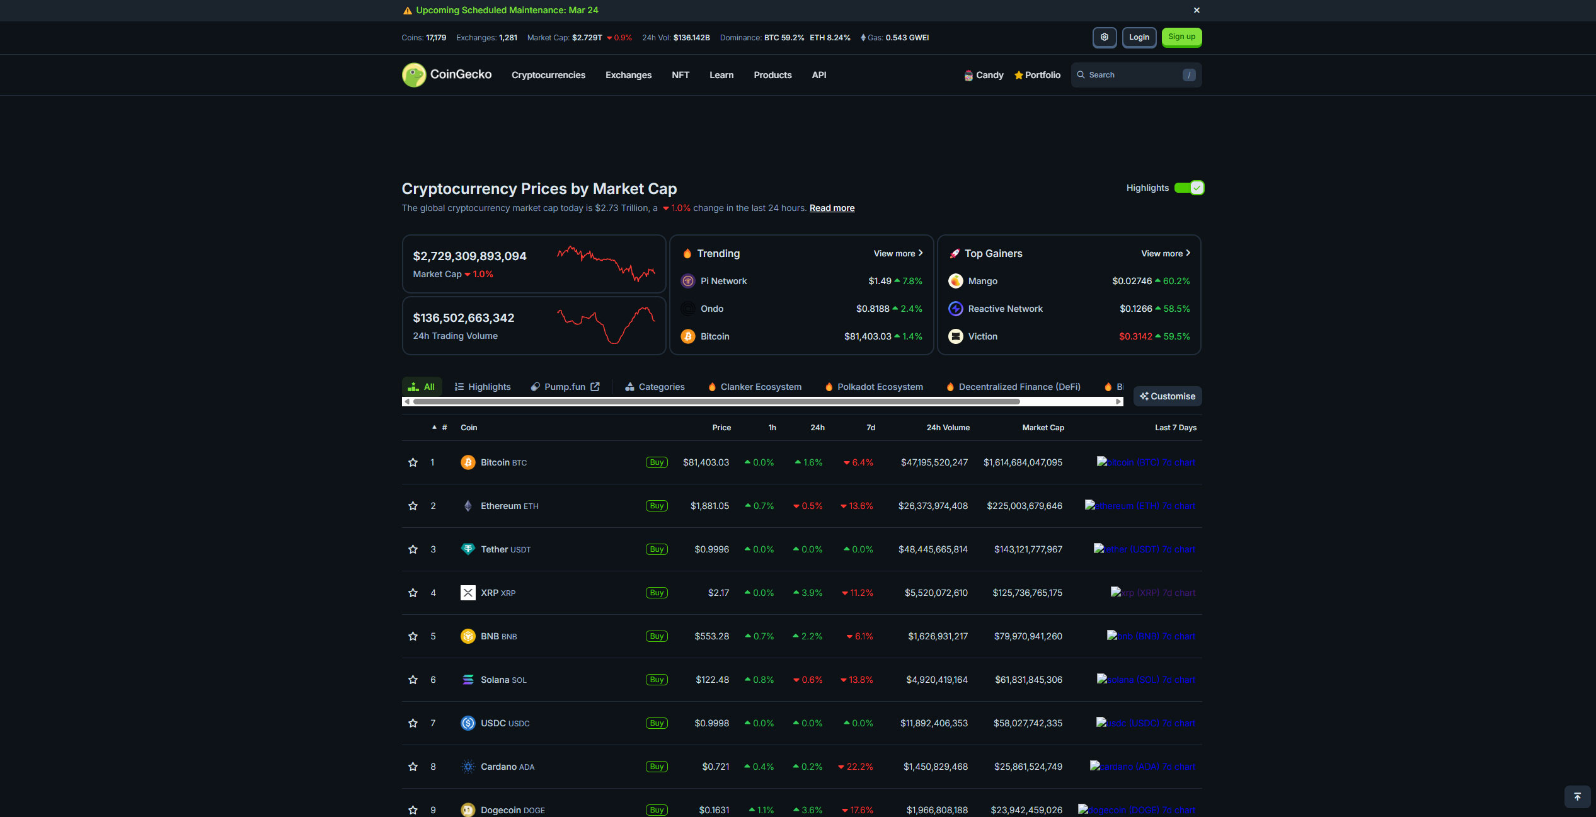1596x817 pixels.
Task: Open the NFT nav menu
Action: 680,75
